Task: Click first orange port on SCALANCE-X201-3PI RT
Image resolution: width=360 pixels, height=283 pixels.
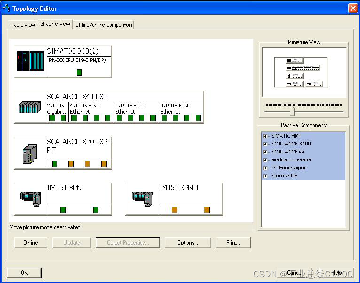Action: [x=71, y=164]
